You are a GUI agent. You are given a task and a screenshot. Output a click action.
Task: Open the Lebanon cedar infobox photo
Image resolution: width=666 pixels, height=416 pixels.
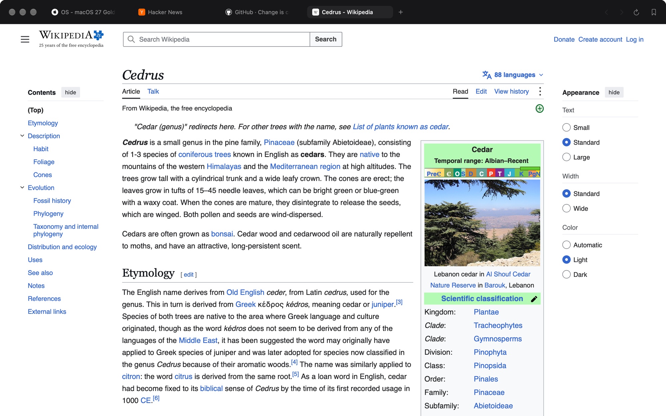point(482,223)
